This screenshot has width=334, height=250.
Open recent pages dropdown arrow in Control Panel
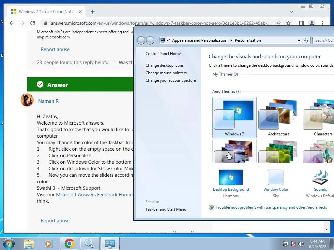pos(157,40)
